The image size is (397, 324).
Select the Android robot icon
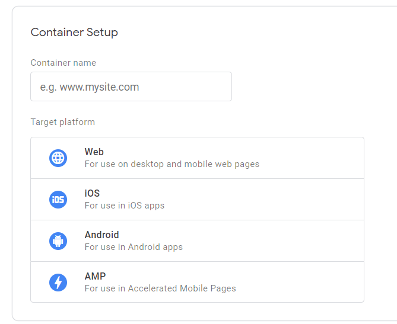pos(58,241)
